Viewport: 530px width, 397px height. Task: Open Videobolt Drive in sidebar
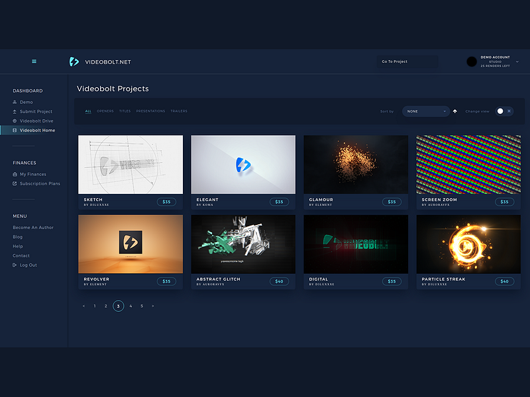coord(36,121)
